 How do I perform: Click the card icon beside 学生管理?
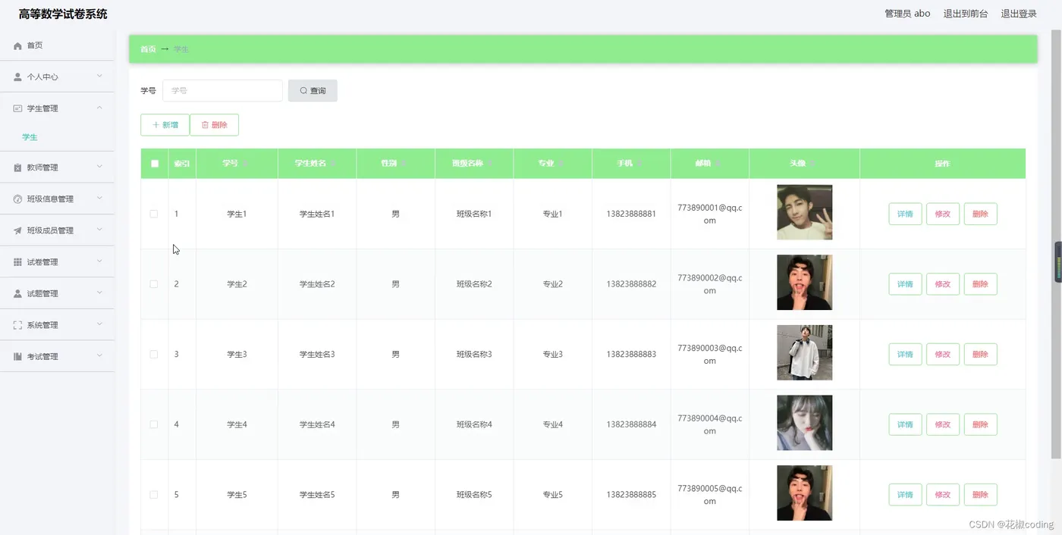point(17,108)
